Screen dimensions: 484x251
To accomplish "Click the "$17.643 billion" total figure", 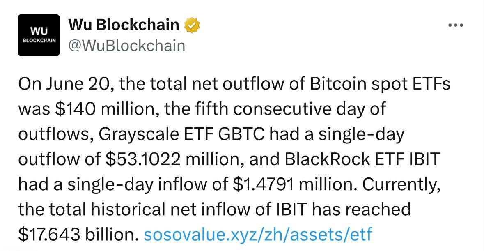I will point(76,234).
